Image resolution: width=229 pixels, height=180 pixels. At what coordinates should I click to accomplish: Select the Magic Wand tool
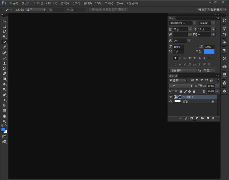coord(4,37)
